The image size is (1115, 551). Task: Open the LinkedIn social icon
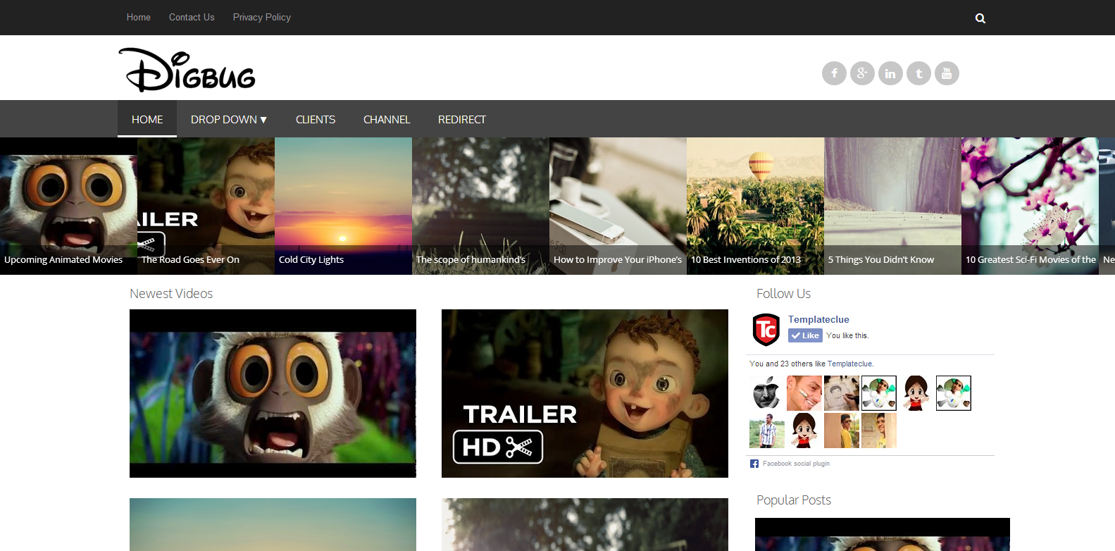click(x=890, y=73)
